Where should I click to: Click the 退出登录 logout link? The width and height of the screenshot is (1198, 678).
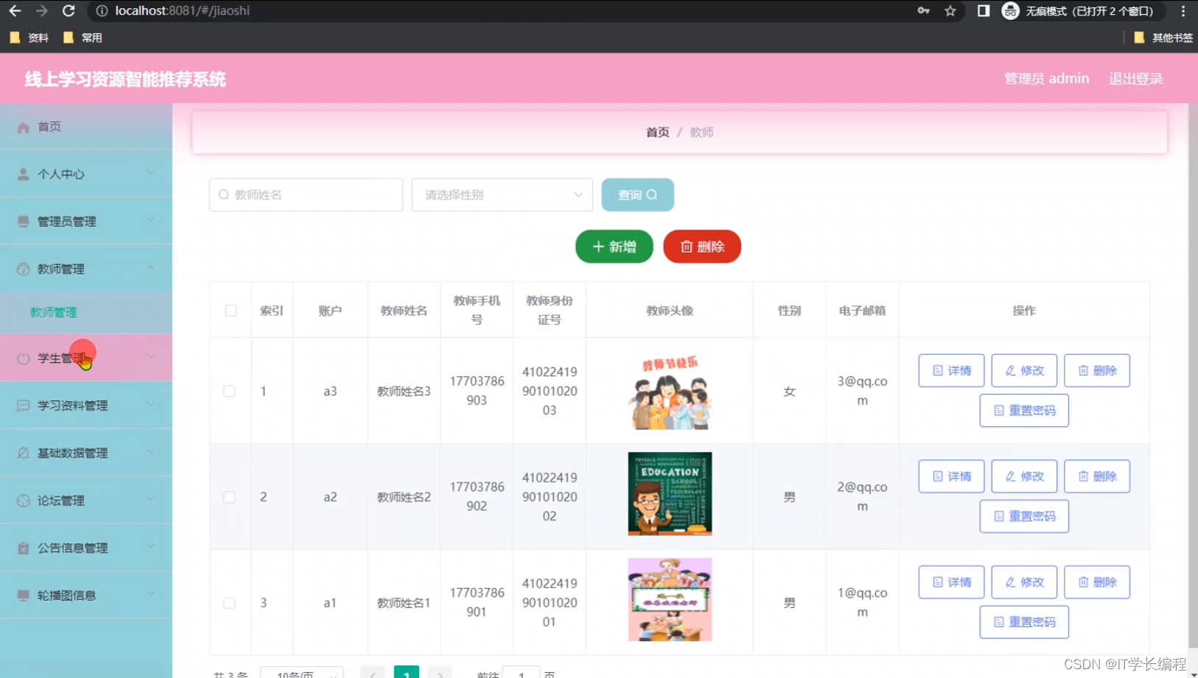[1135, 78]
